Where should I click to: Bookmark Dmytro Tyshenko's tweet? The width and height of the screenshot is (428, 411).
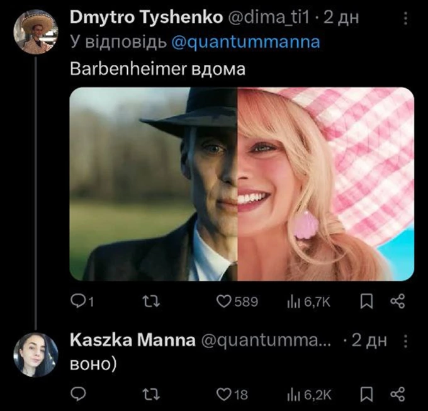click(x=366, y=302)
